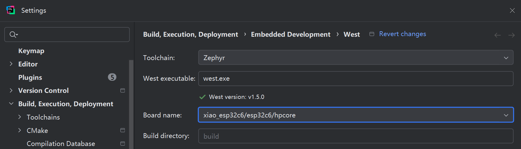Click project-level icon beside Compilation Database
Viewport: 521px width, 149px height.
[123, 144]
